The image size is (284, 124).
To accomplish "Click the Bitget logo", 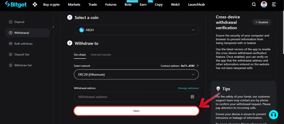I will (x=16, y=4).
